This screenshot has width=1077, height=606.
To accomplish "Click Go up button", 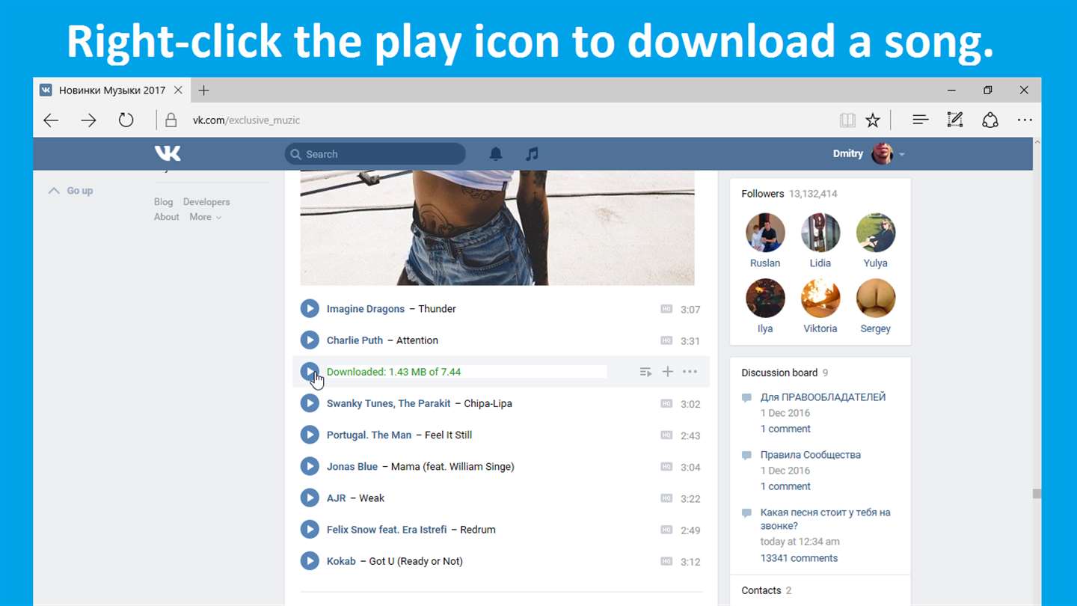I will point(71,191).
